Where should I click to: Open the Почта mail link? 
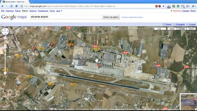tap(52, 11)
